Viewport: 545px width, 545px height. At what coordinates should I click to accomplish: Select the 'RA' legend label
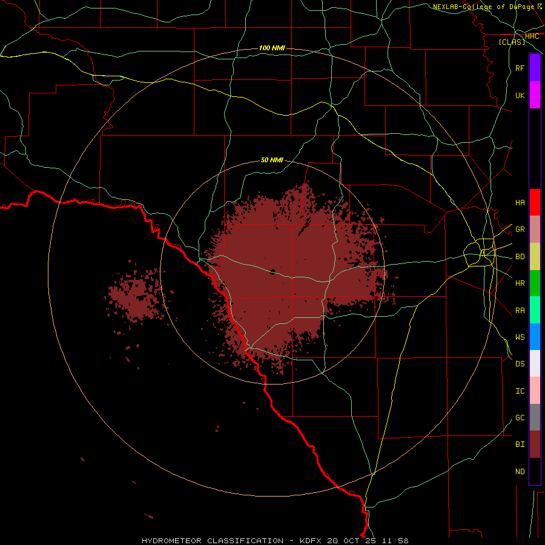tap(520, 310)
